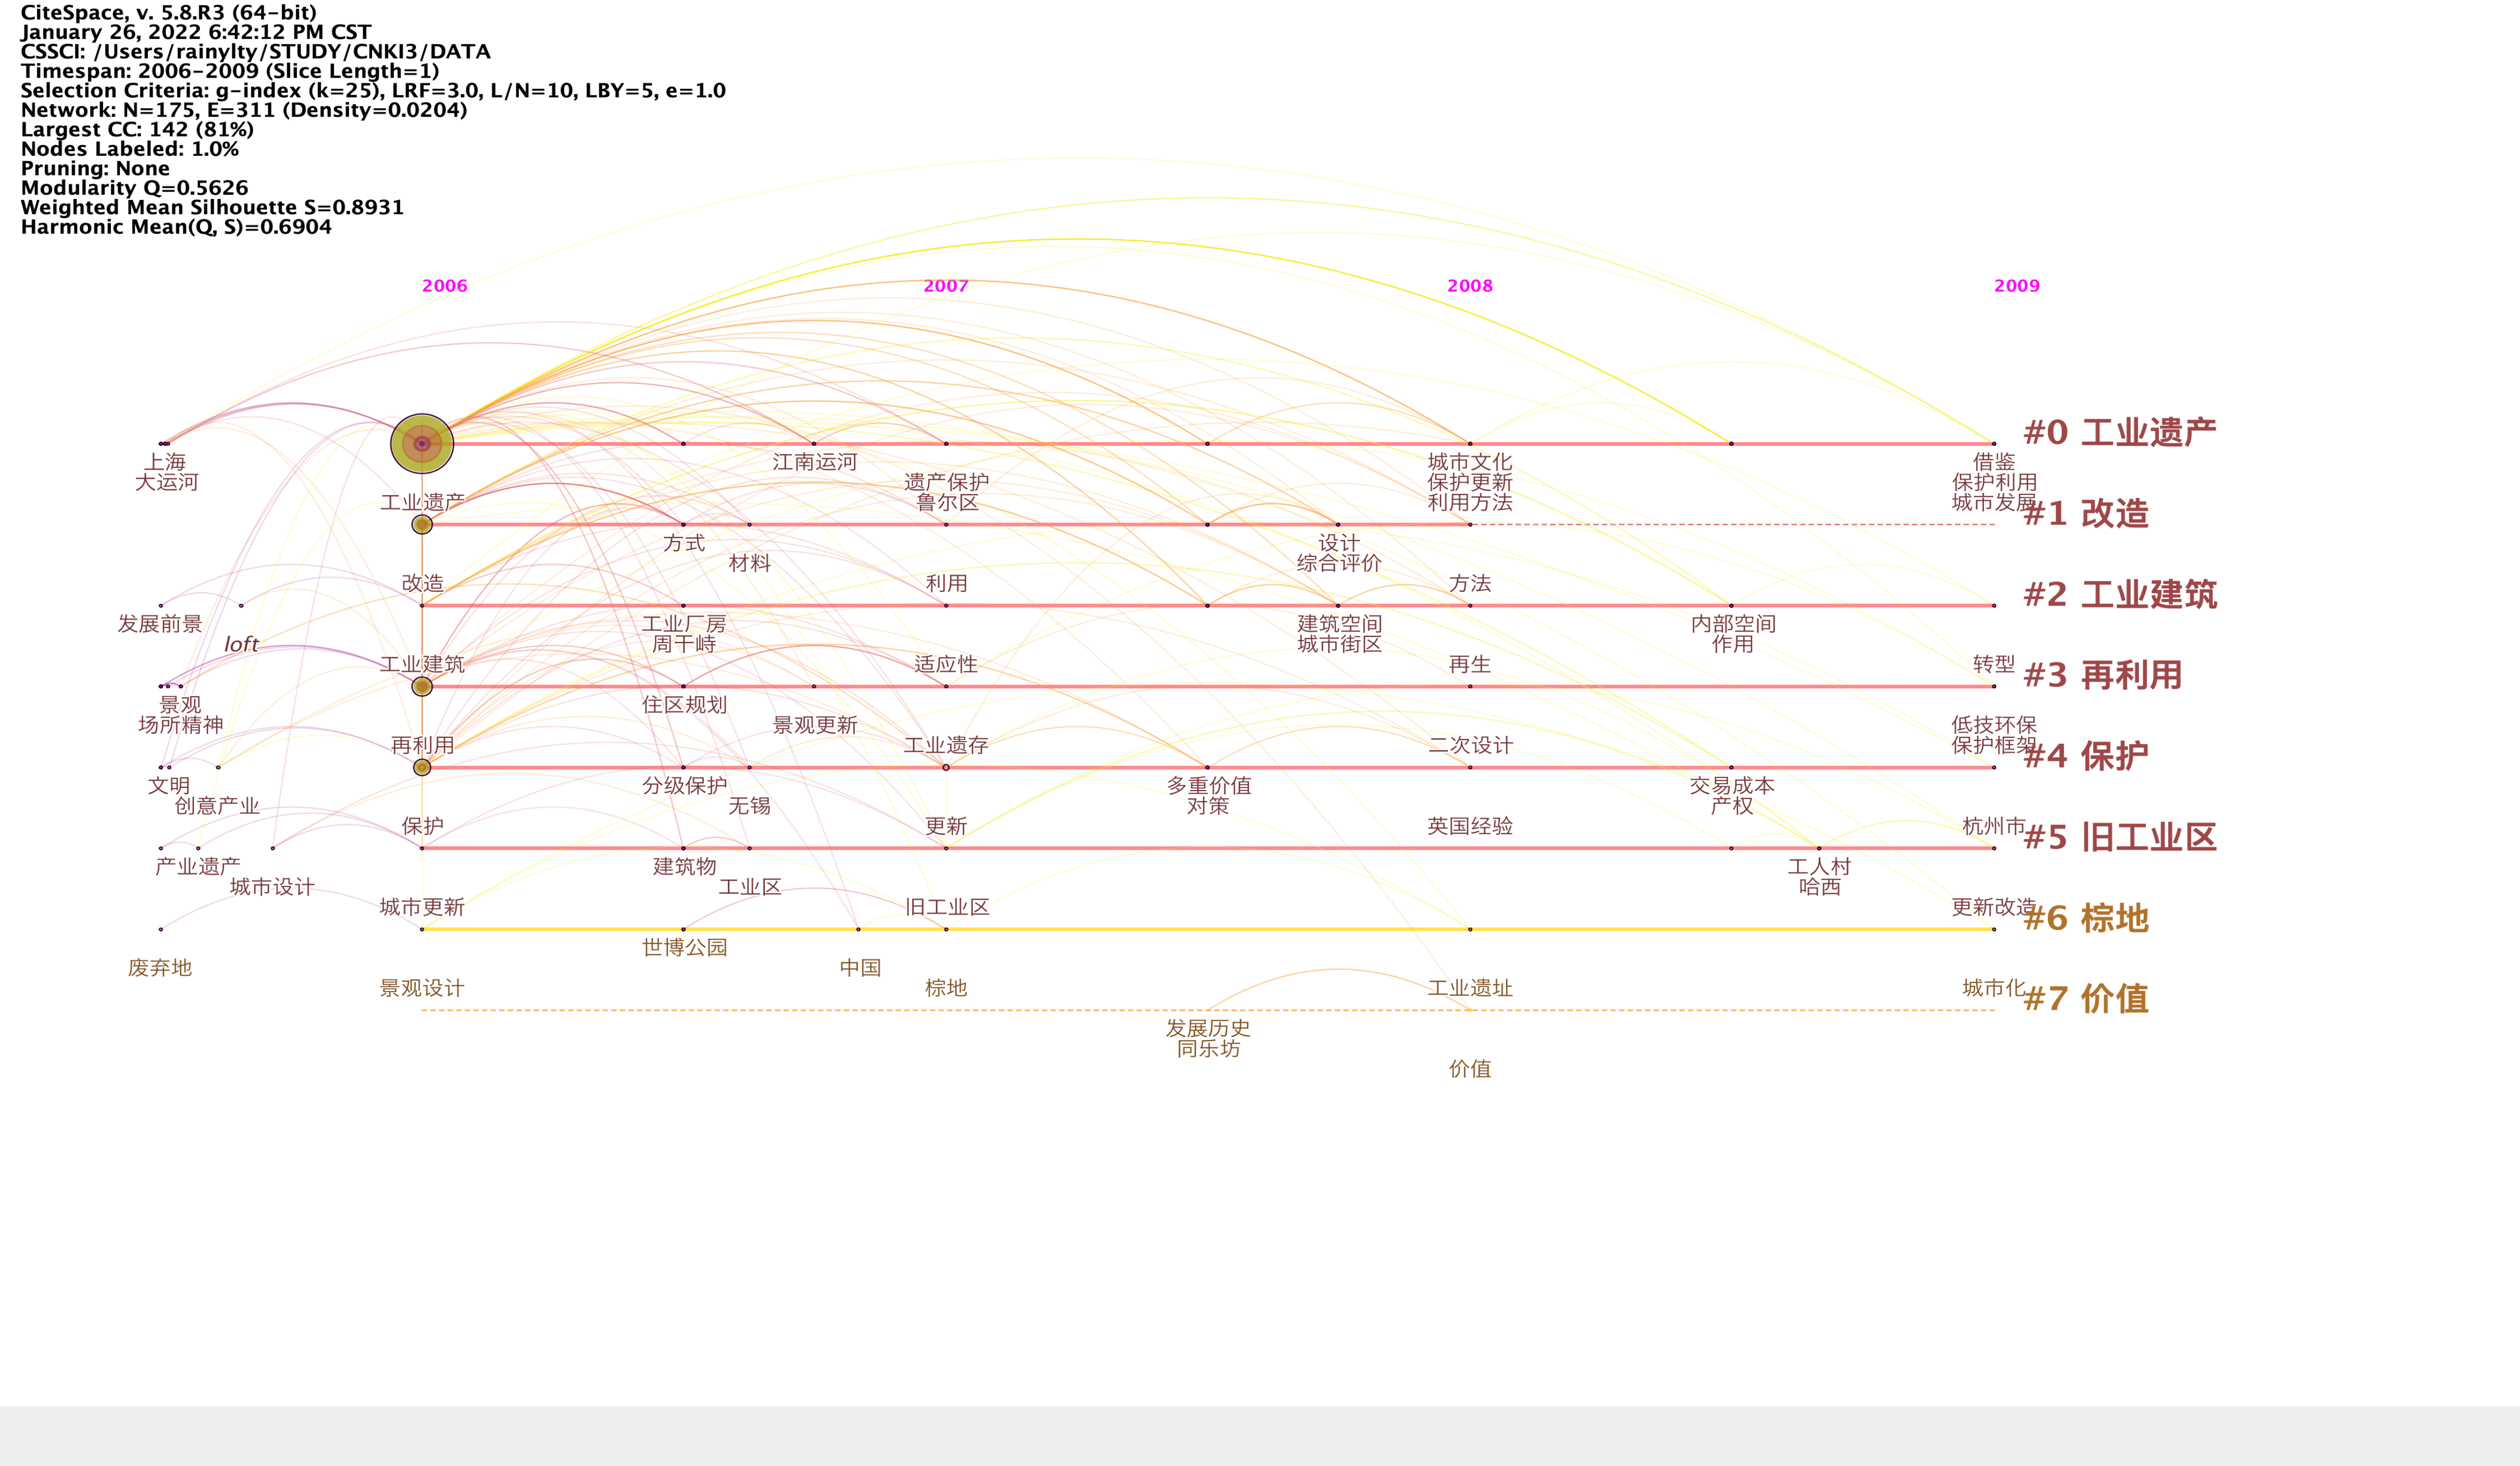
Task: Click the 城市更新 keyword label
Action: point(422,907)
